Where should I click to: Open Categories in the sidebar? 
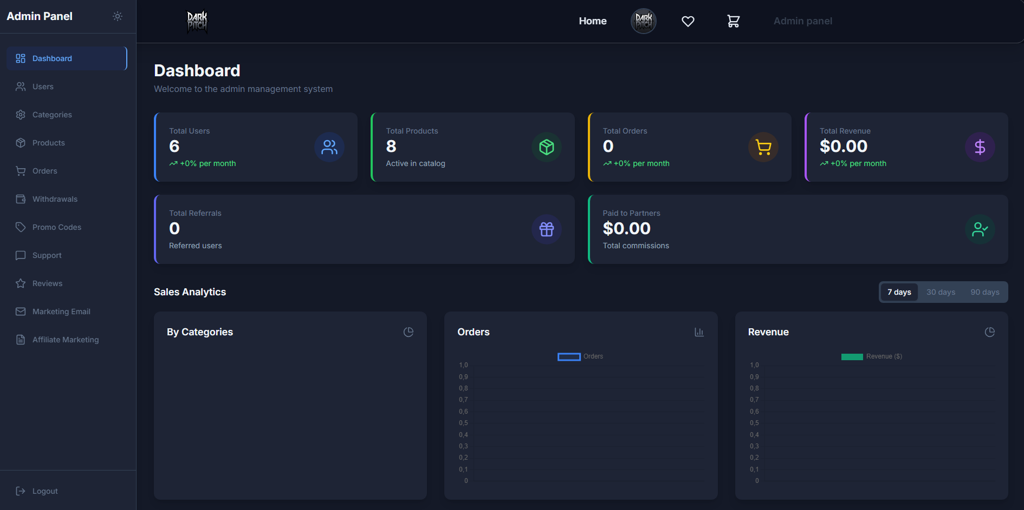pos(67,115)
